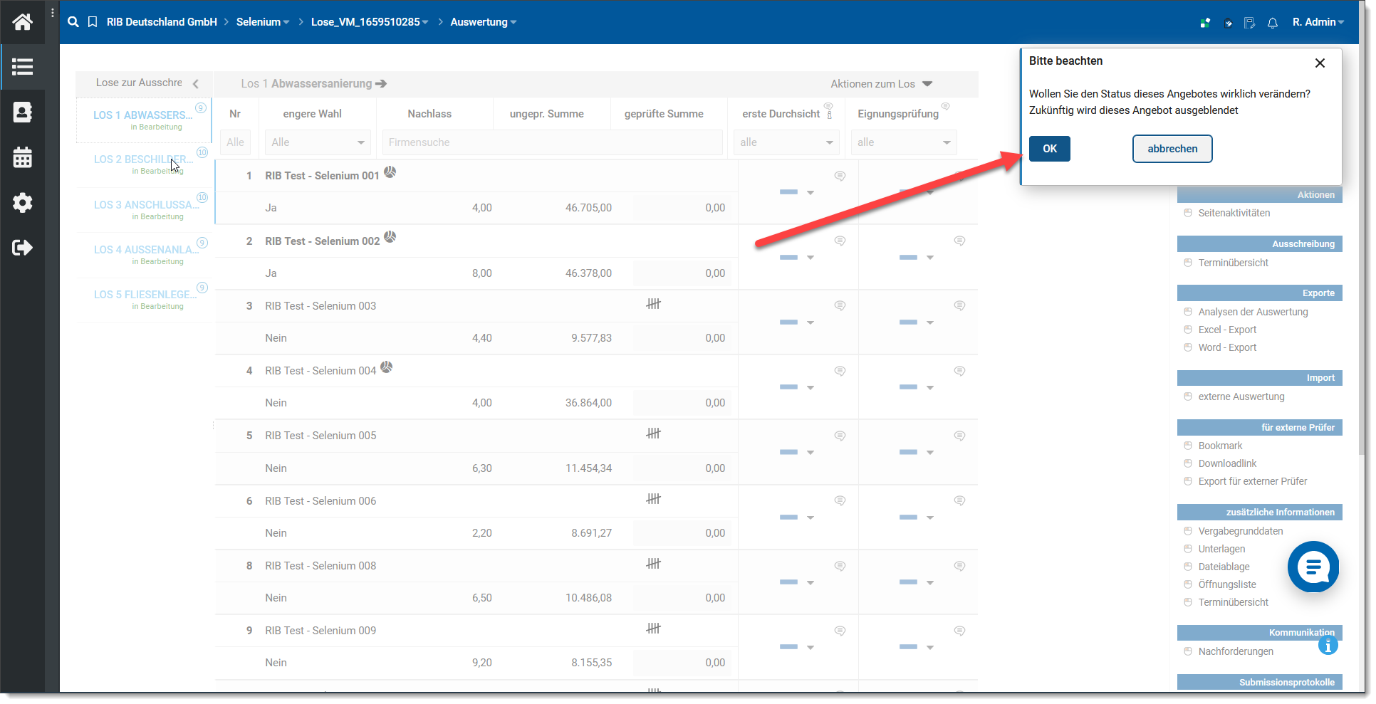Click the notification bell icon
The height and width of the screenshot is (704, 1376).
(x=1272, y=23)
